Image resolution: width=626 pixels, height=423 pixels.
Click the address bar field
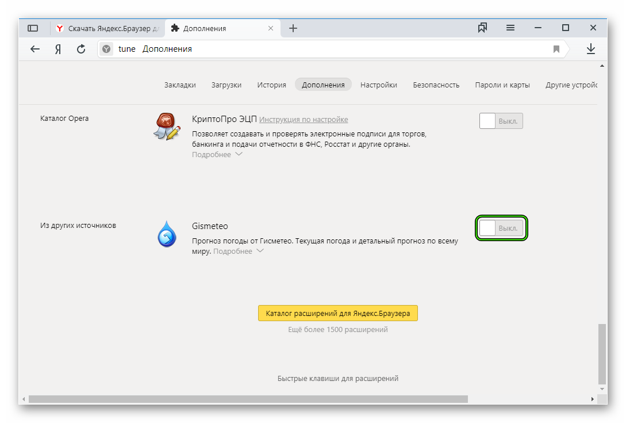[x=333, y=49]
